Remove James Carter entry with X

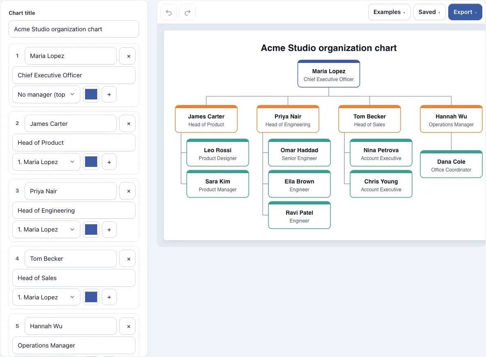tap(127, 123)
